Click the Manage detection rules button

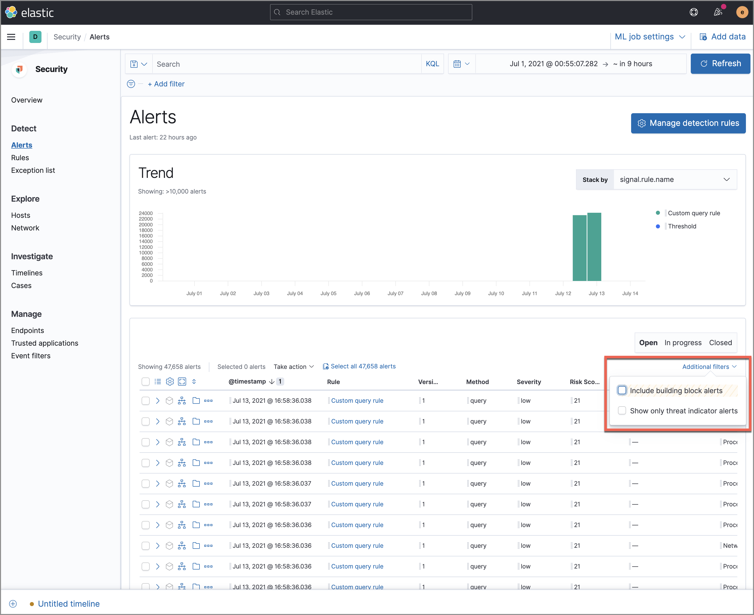point(688,123)
